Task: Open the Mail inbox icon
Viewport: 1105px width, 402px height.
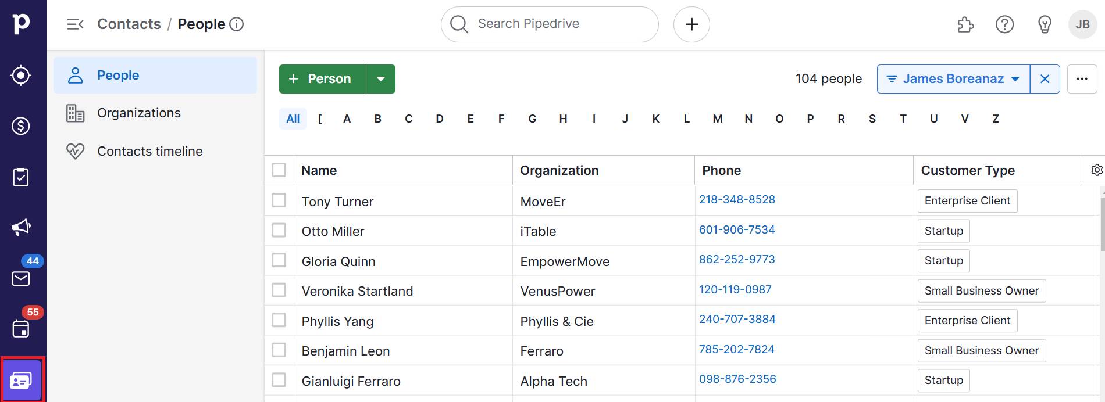Action: (21, 279)
